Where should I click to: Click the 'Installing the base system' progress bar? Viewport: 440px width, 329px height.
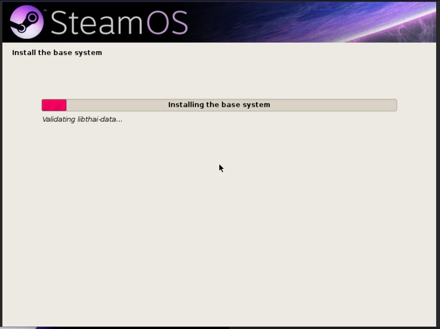(x=219, y=105)
